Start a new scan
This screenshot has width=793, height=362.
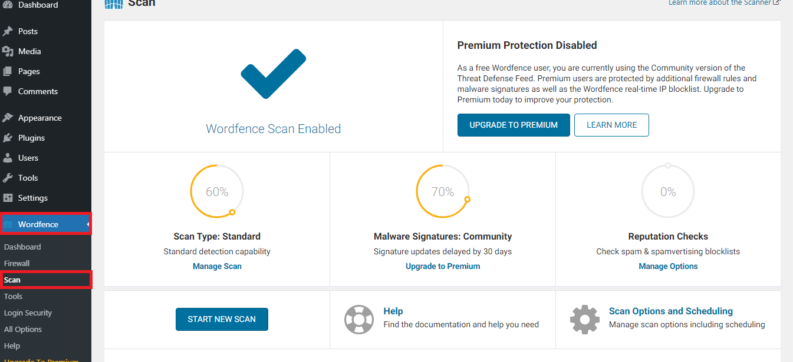[222, 319]
